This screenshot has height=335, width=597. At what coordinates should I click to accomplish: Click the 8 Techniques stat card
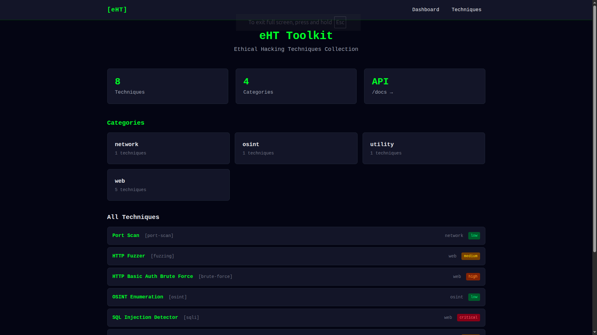(167, 86)
